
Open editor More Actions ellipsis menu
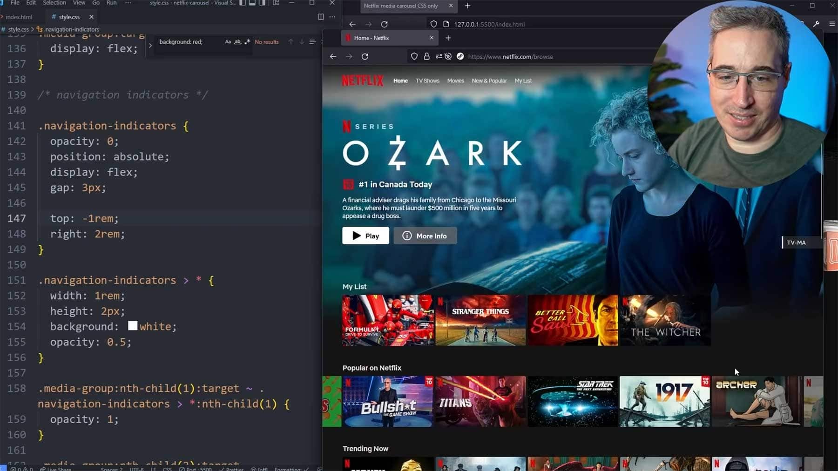tap(332, 17)
